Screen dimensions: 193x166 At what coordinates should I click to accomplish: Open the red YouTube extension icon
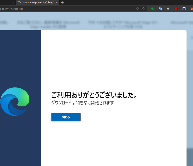[x=176, y=9]
